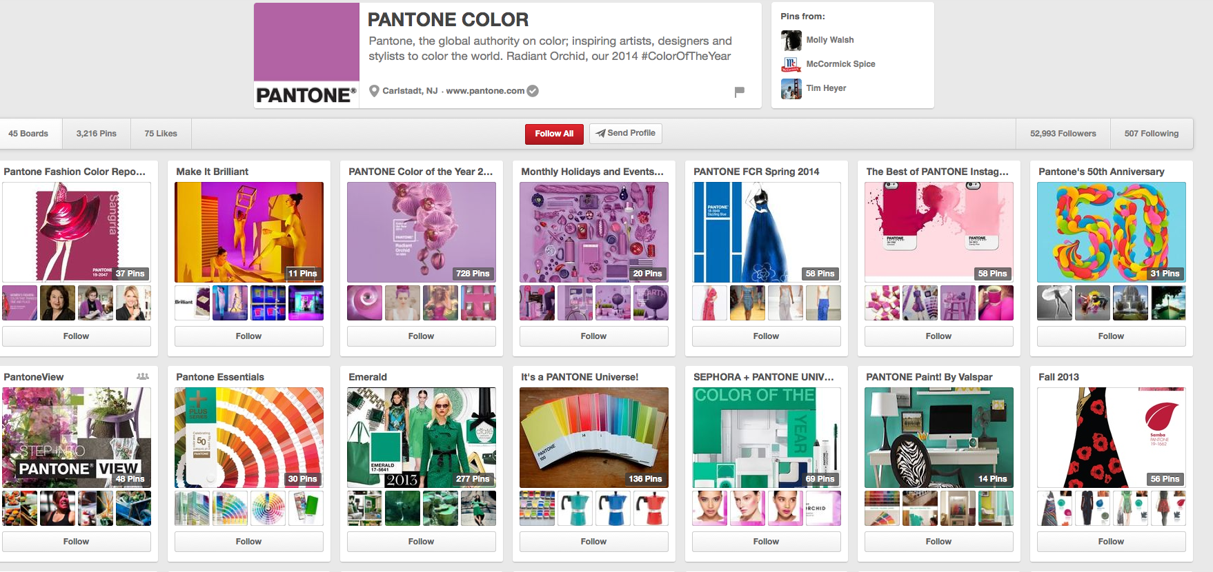This screenshot has width=1213, height=572.
Task: Follow the It's a PANTONE Universe! board
Action: 594,542
